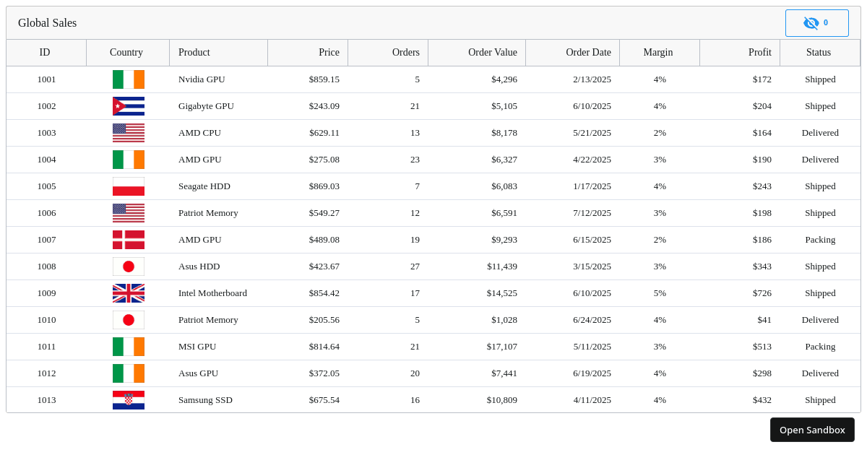Click the Japan flag beside Patriot Memory row 1010
The height and width of the screenshot is (455, 867).
point(128,320)
